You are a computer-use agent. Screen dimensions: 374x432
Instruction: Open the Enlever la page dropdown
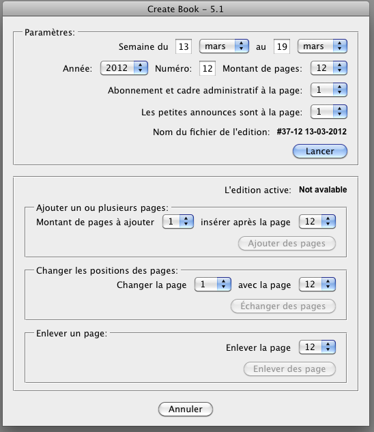[317, 347]
